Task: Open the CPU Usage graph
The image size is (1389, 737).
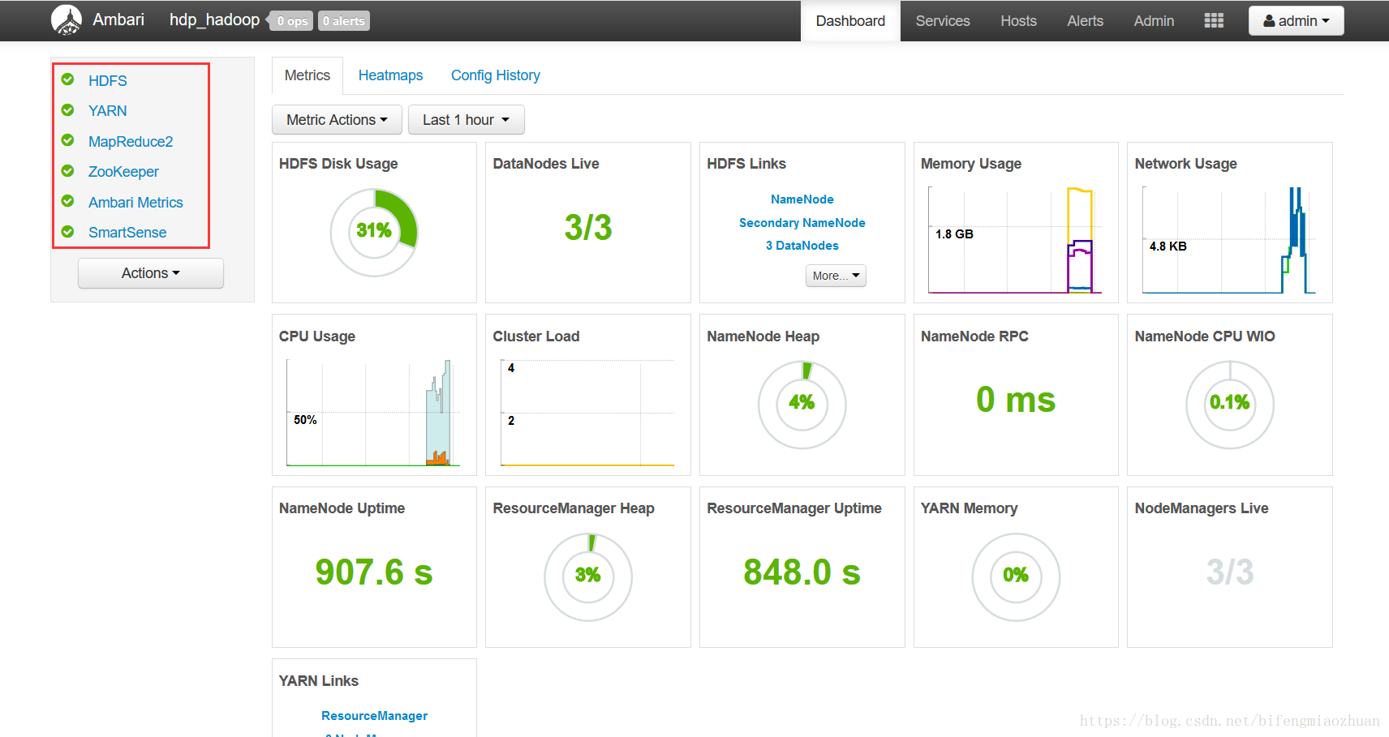Action: pos(373,413)
